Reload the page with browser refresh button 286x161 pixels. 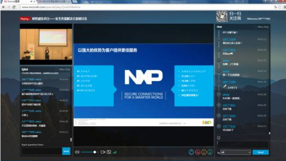[x=14, y=7]
